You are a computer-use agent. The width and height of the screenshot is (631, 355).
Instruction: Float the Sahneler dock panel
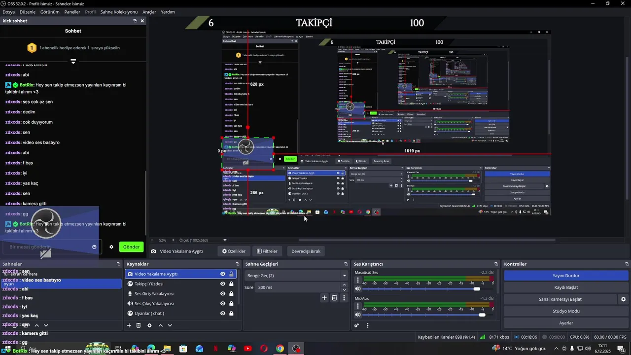[x=118, y=264]
